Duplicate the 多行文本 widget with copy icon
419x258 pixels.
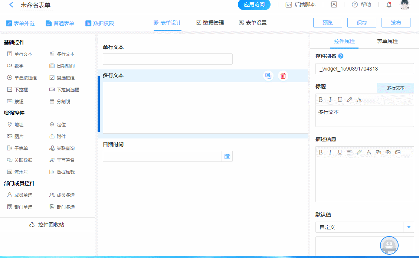coord(268,76)
